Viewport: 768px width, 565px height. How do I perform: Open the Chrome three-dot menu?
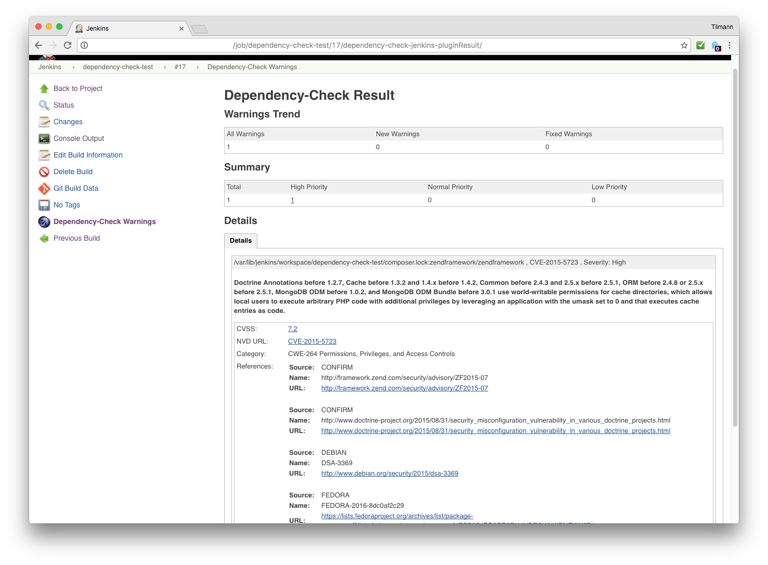pyautogui.click(x=730, y=45)
